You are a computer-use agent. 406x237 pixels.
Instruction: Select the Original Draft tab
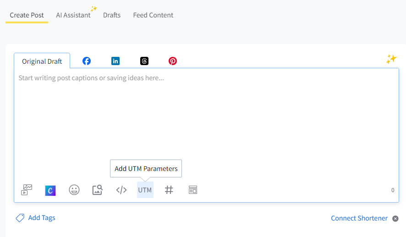coord(42,61)
